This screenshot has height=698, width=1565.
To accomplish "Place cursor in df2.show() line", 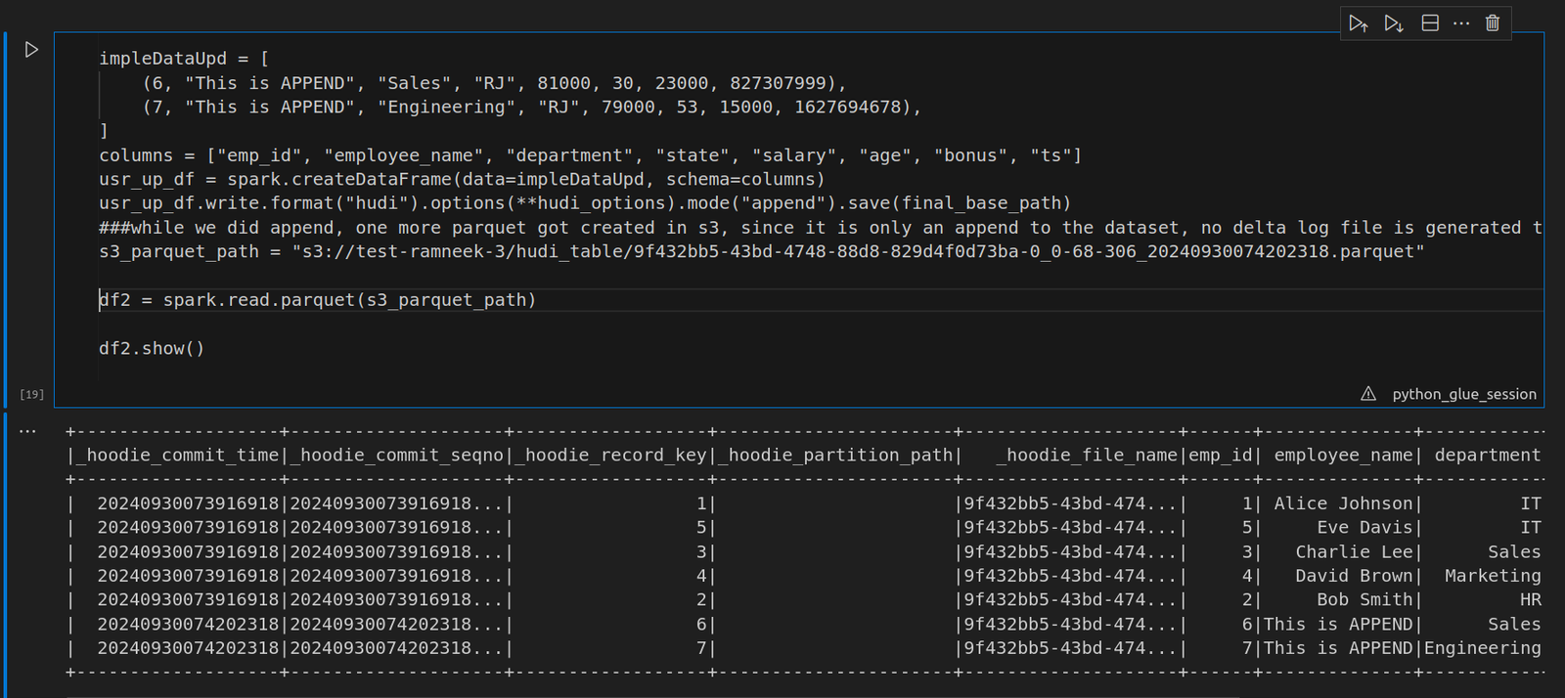I will (152, 348).
